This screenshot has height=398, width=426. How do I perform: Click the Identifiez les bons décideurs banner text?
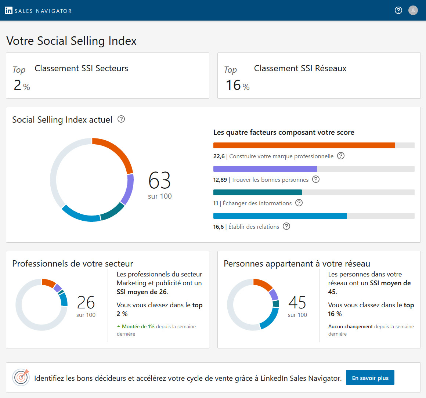click(x=188, y=378)
